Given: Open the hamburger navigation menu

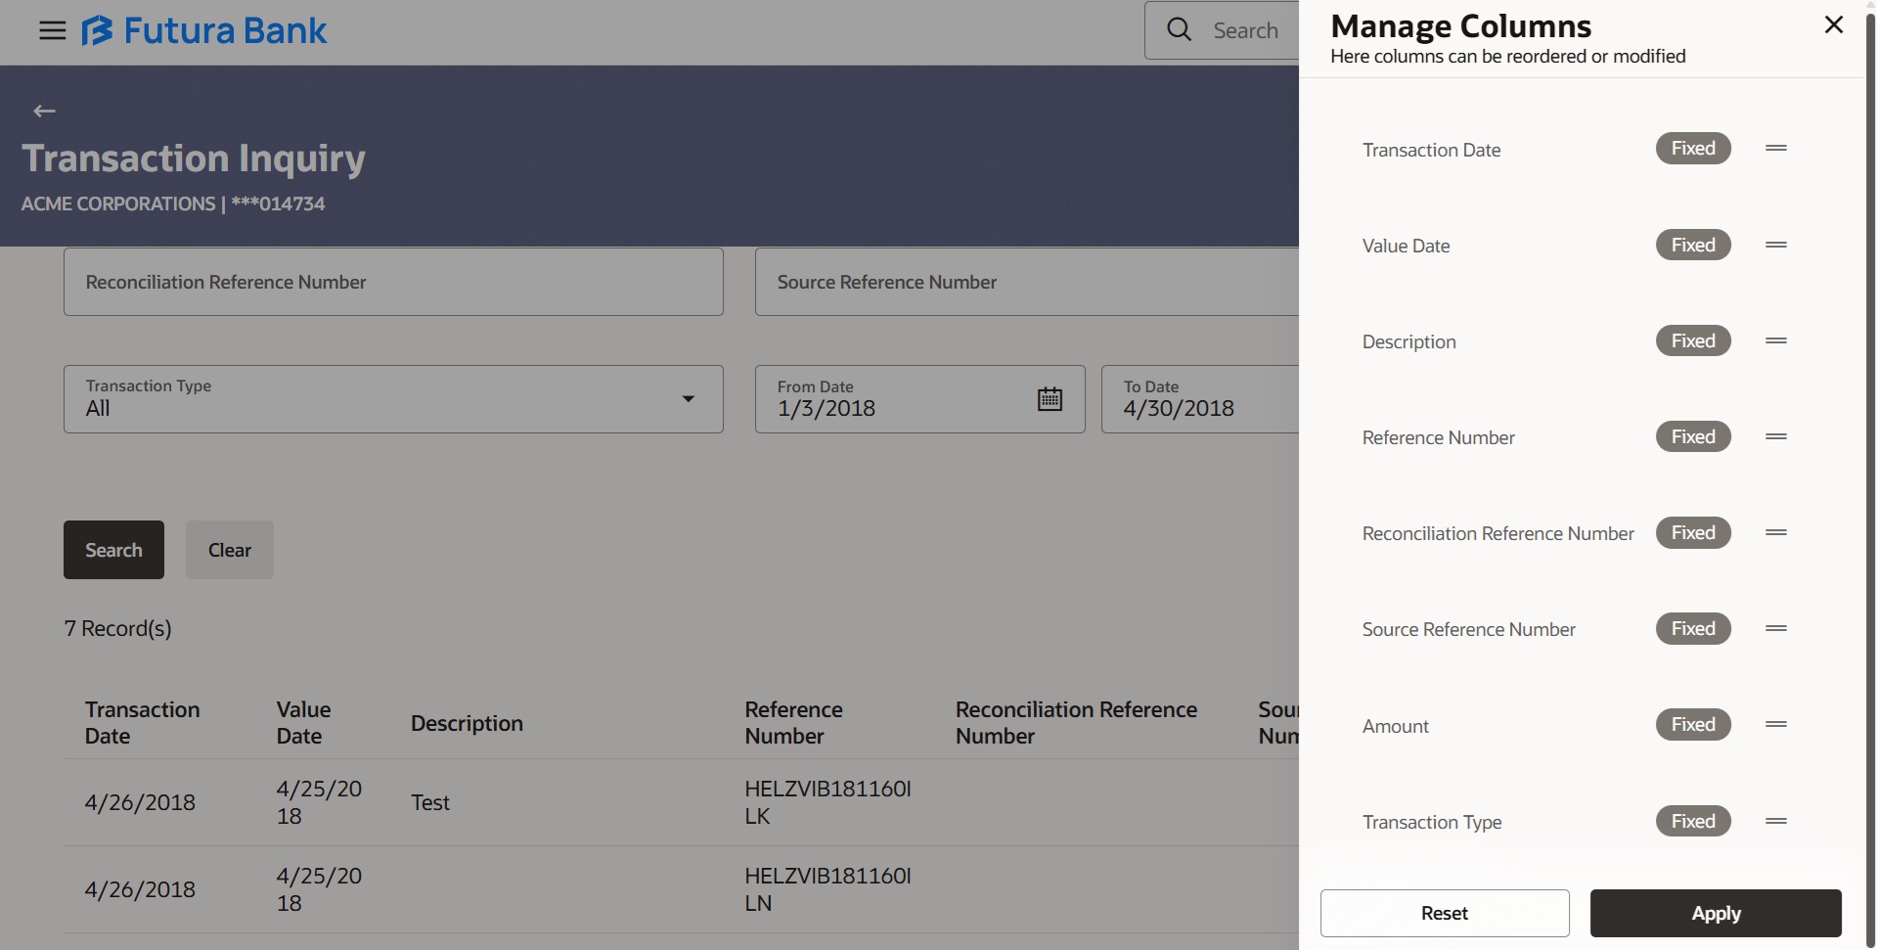Looking at the screenshot, I should (x=53, y=30).
